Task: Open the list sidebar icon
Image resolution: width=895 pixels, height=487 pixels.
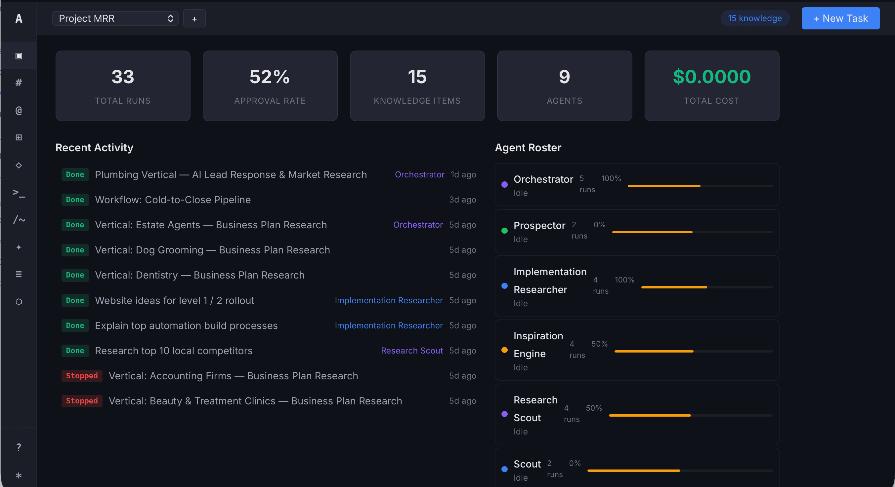Action: (19, 274)
